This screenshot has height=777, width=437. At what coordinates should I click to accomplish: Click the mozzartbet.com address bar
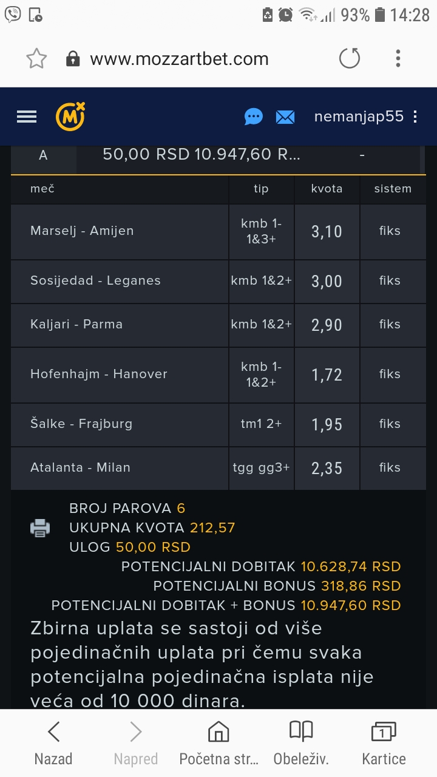point(179,59)
